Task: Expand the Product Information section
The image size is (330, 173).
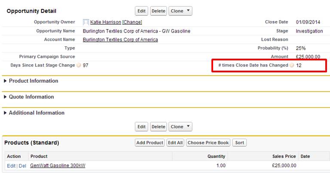Action: (x=5, y=81)
